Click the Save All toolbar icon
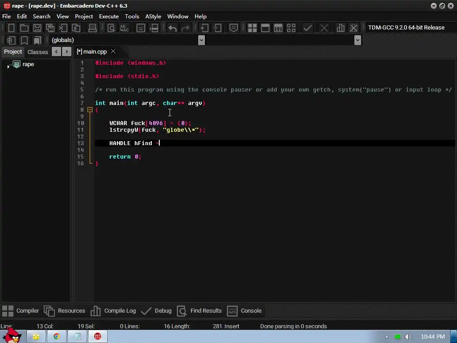Viewport: 457px width, 343px height. pos(50,28)
